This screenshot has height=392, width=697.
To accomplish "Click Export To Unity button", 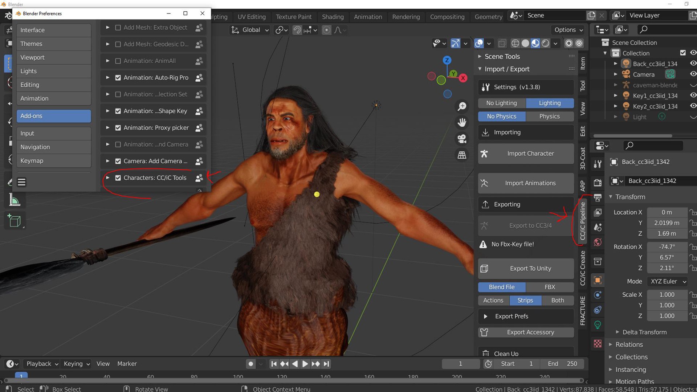I will 526,269.
